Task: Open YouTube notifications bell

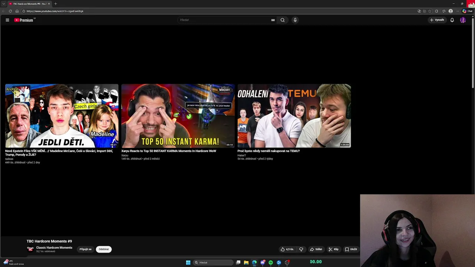Action: click(452, 20)
